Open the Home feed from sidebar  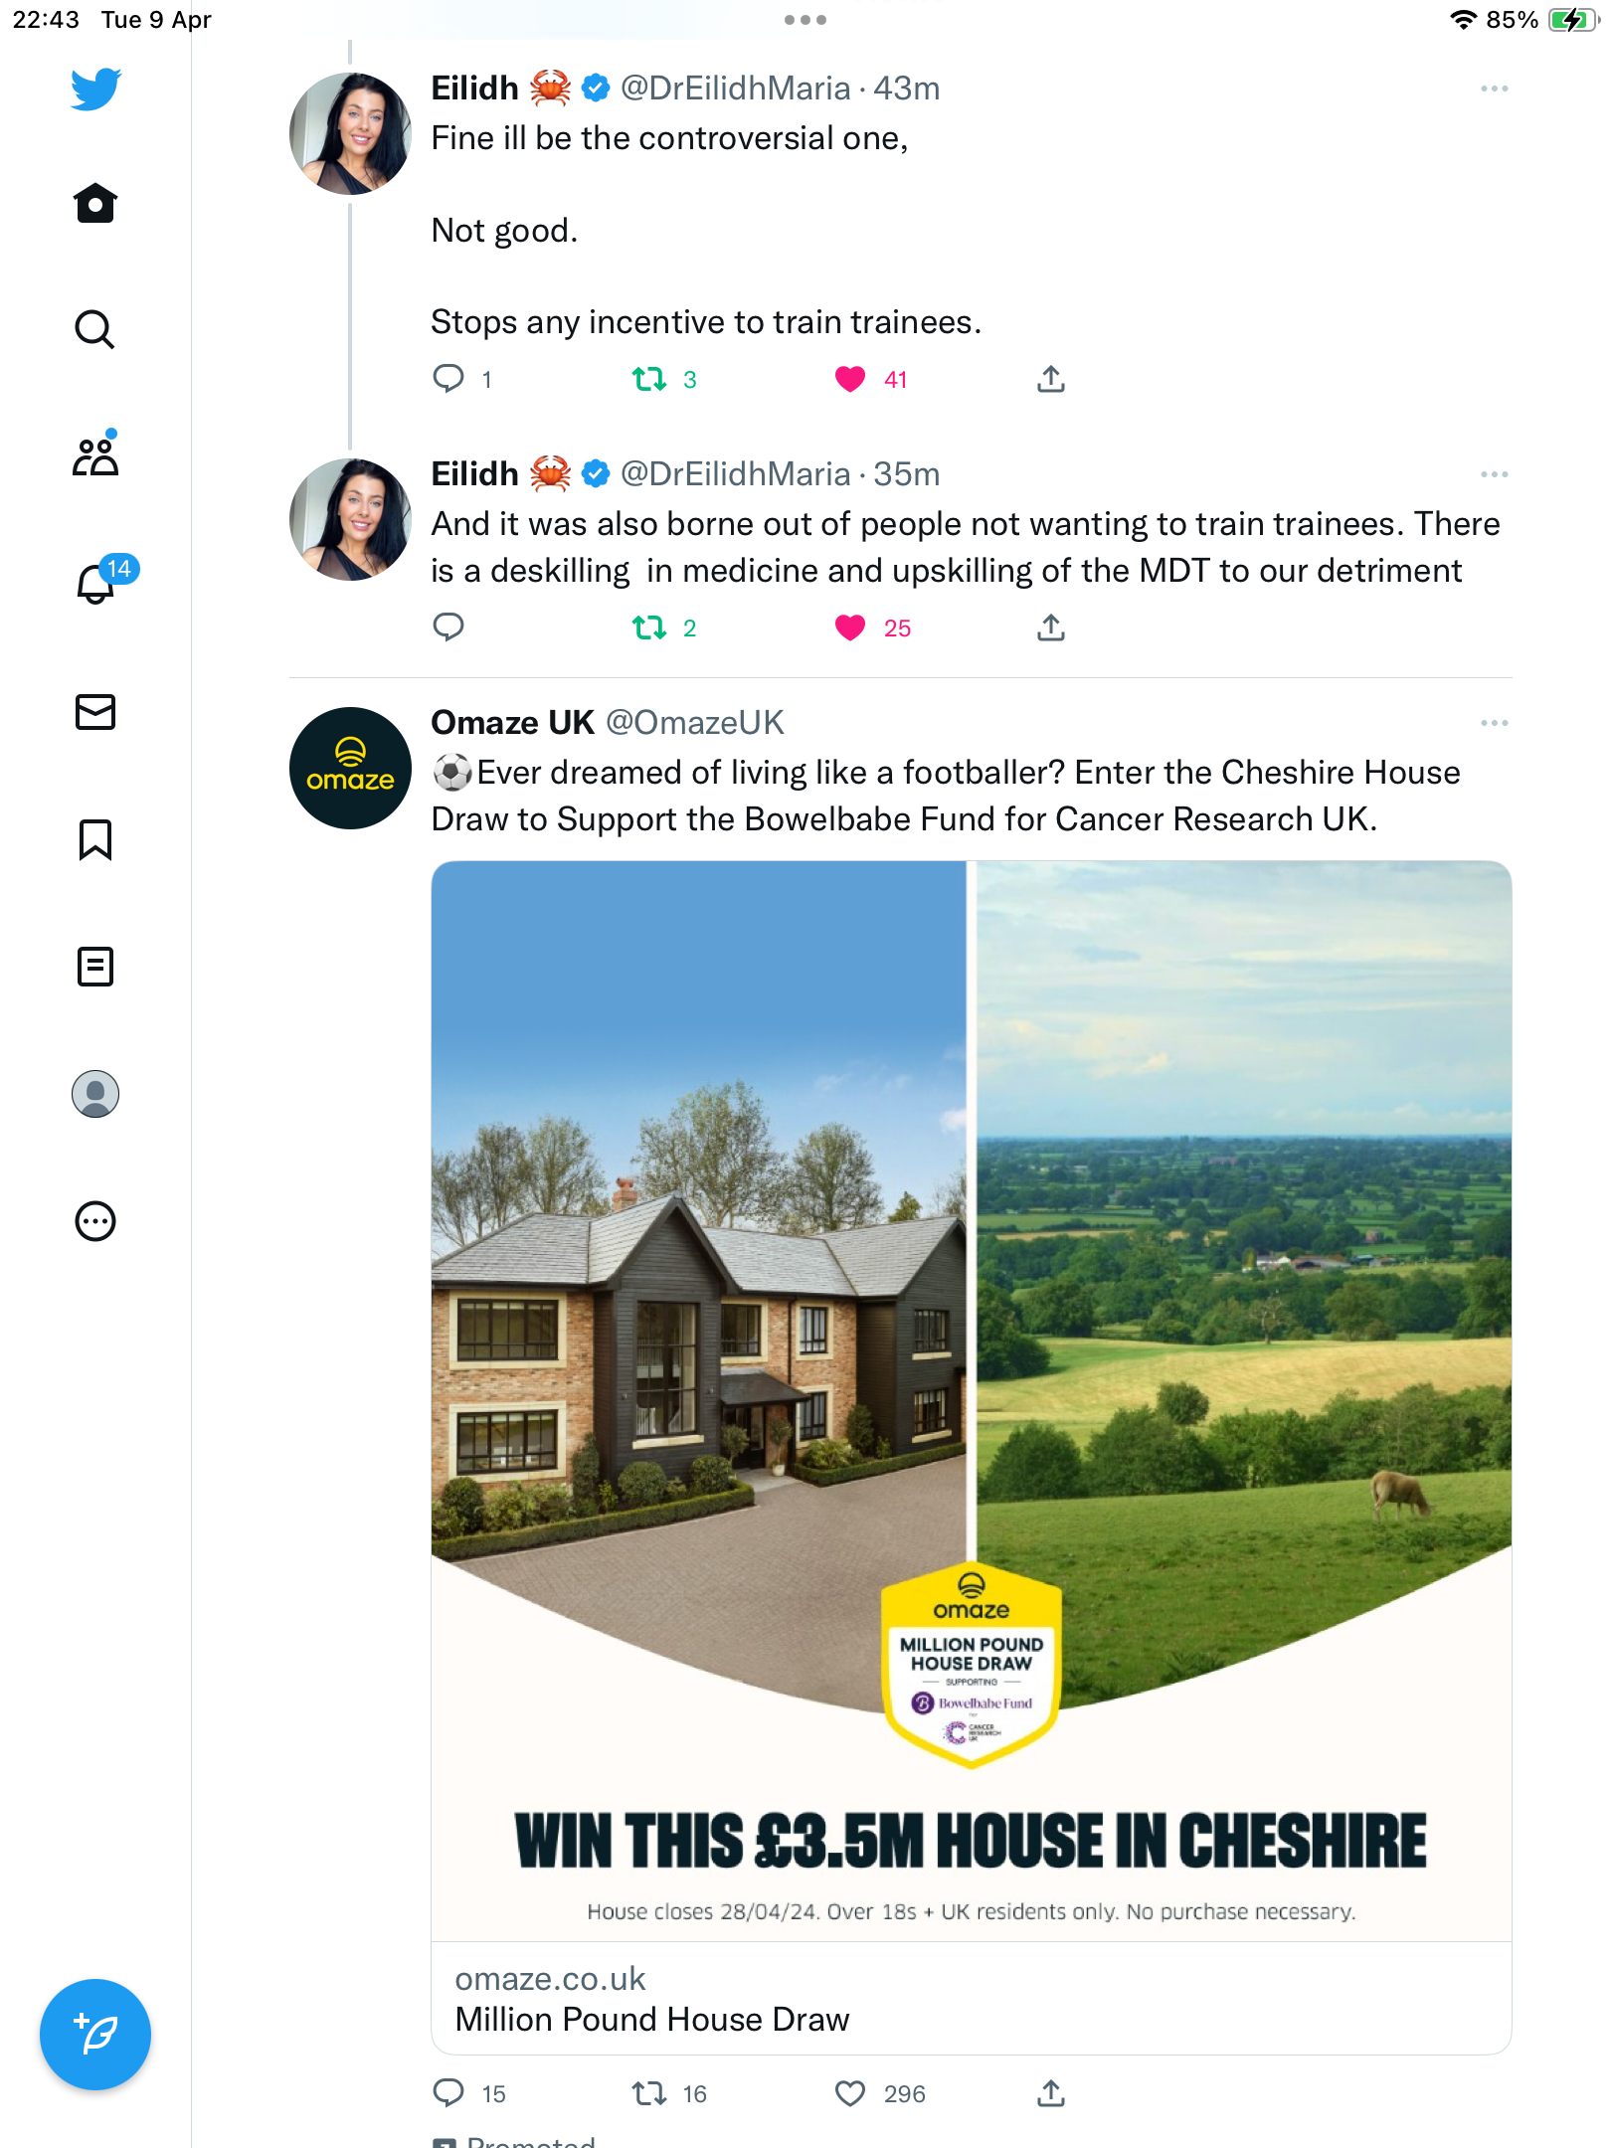(95, 204)
